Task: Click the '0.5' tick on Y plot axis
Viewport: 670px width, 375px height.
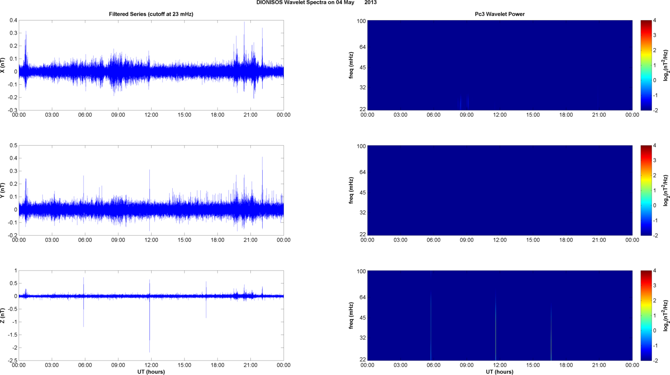Action: 13,146
